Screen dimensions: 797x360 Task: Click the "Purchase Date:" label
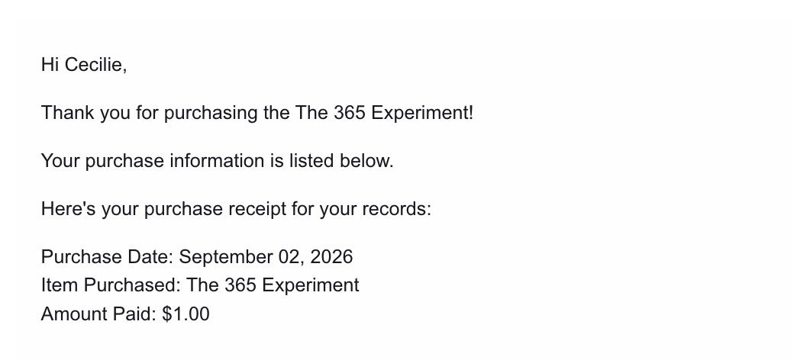pos(108,257)
